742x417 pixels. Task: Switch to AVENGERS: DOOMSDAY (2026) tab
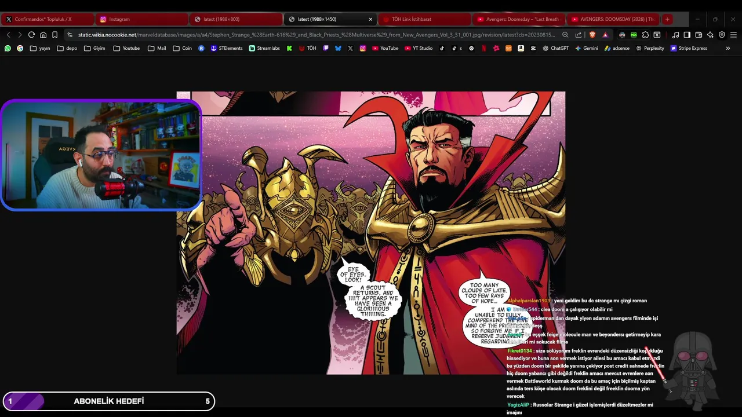point(613,19)
